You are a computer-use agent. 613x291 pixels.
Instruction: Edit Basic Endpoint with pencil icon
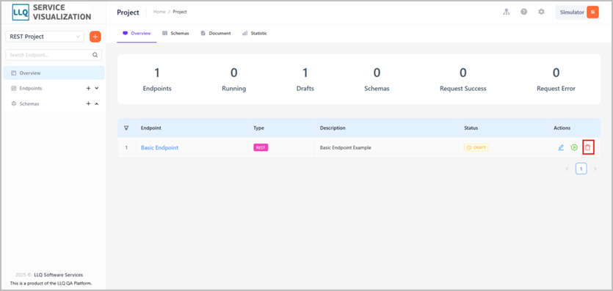(x=561, y=148)
